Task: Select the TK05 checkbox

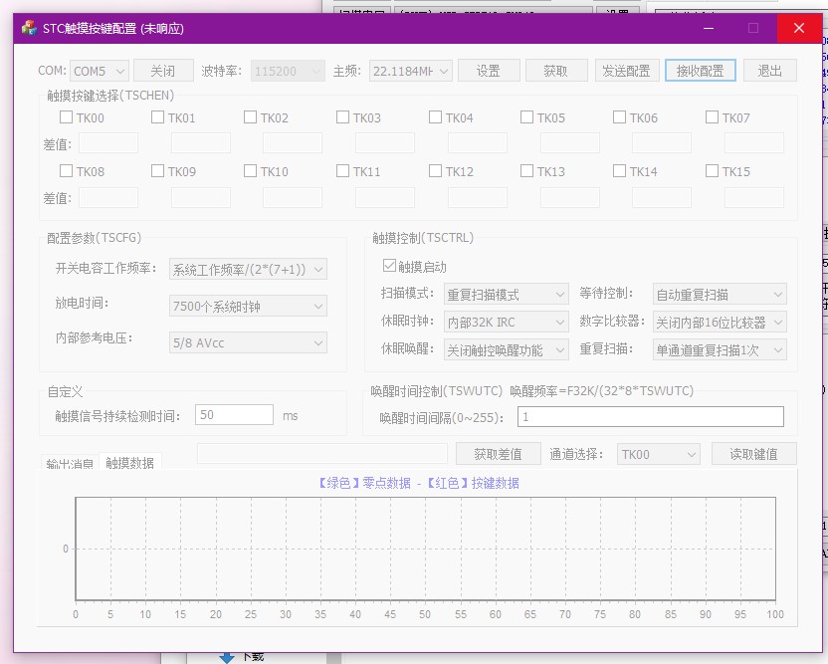Action: tap(526, 116)
